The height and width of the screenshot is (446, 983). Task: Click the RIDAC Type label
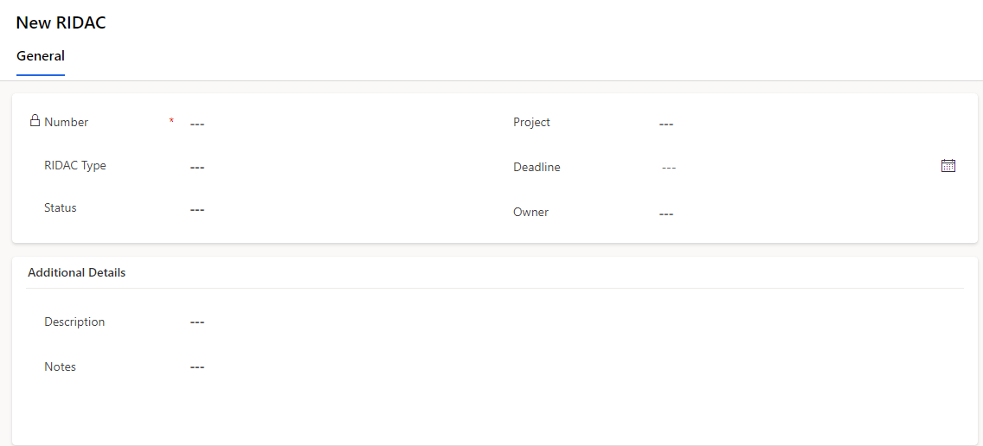click(75, 166)
